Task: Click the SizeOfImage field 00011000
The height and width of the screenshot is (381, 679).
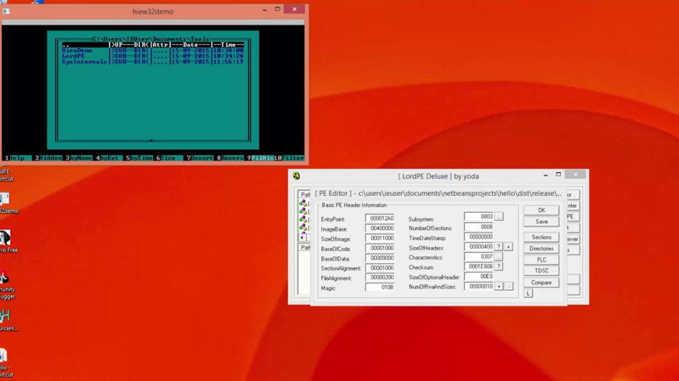Action: coord(380,238)
